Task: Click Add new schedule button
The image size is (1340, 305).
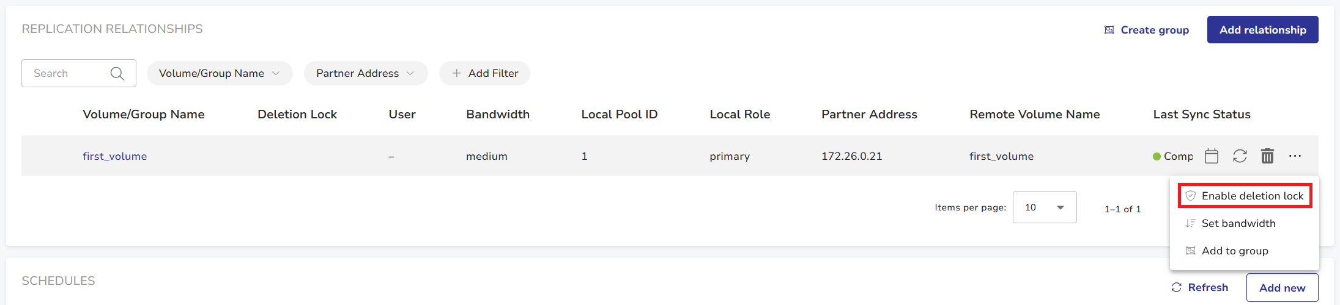Action: pyautogui.click(x=1282, y=288)
